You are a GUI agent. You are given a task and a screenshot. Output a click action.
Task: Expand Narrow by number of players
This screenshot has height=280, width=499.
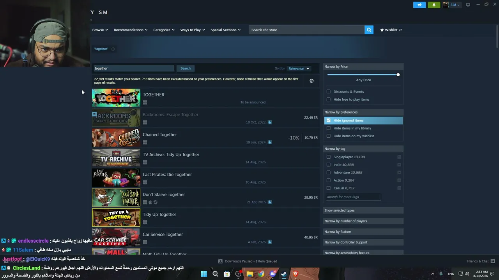363,221
